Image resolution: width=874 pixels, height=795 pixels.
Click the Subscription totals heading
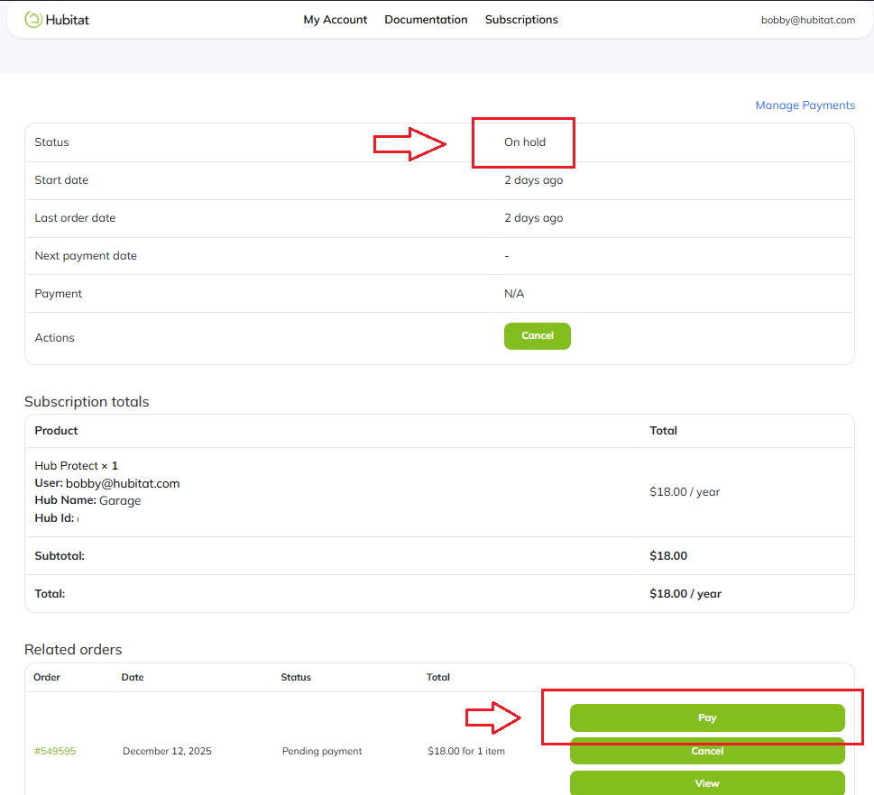(x=87, y=402)
